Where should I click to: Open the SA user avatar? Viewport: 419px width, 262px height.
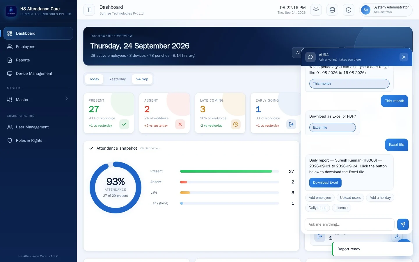click(x=366, y=10)
